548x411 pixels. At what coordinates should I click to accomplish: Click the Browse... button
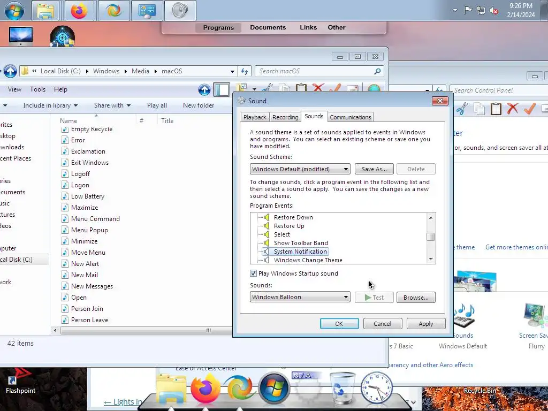coord(416,298)
